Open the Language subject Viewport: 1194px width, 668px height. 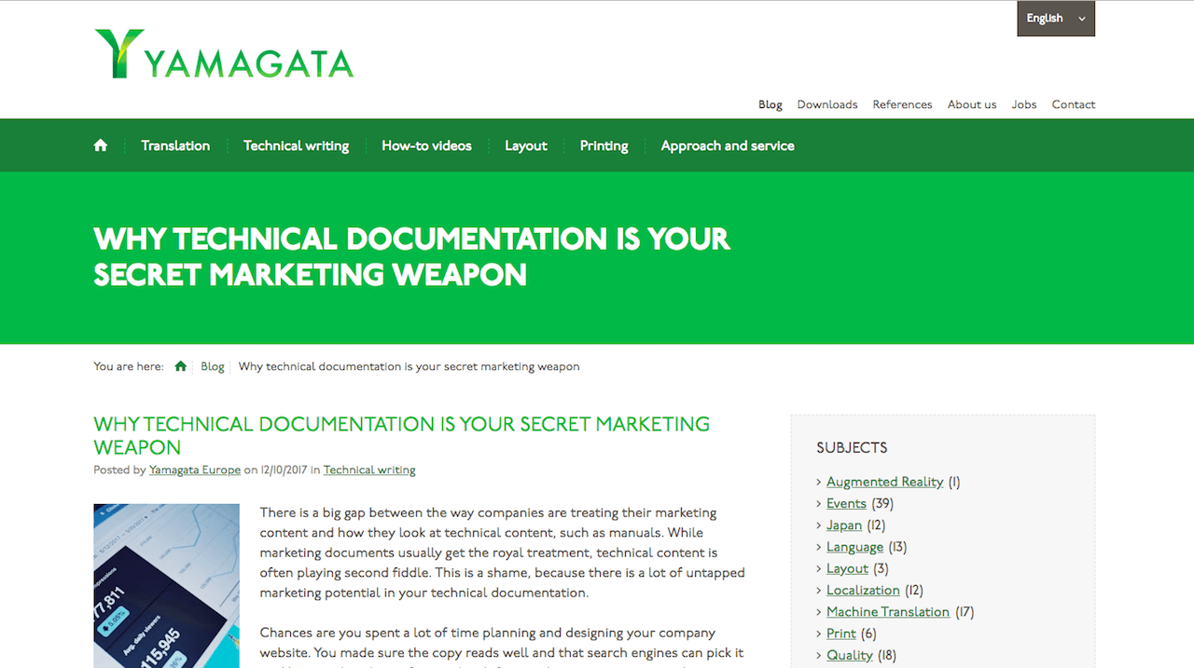854,547
